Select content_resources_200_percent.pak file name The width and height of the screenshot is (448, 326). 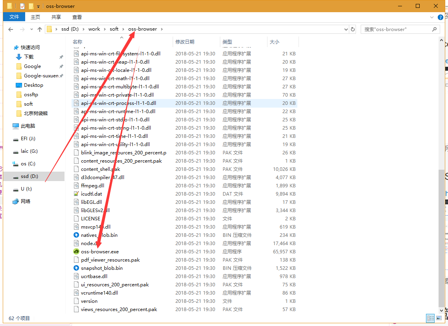[x=122, y=161]
